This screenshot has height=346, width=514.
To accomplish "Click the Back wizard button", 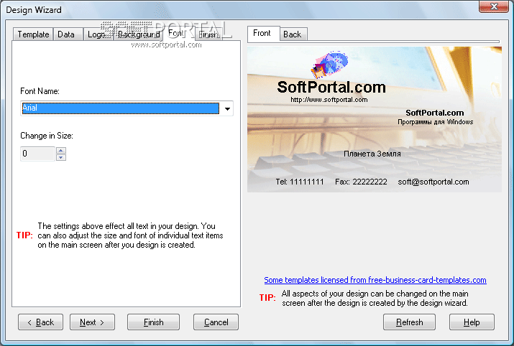I will pos(41,322).
